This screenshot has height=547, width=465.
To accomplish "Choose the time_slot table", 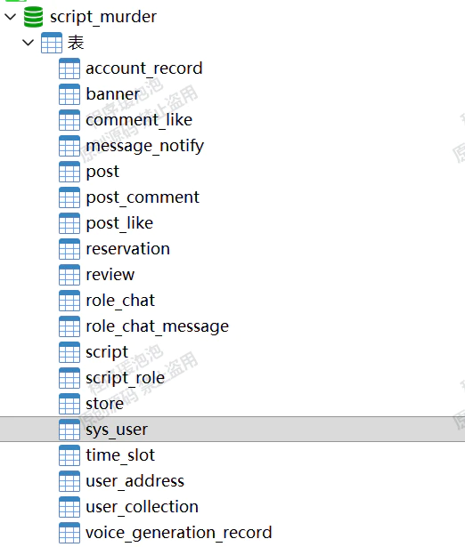I will point(120,455).
